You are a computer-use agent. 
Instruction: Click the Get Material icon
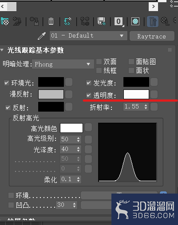point(5,21)
